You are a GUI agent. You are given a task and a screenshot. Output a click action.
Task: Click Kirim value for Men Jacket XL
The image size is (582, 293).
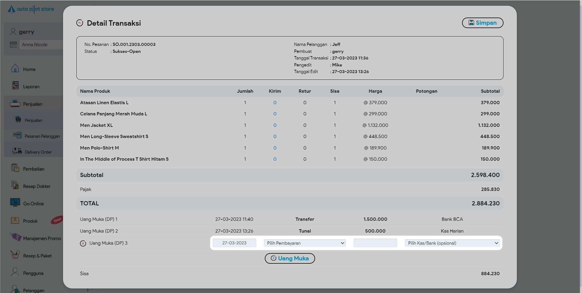pos(275,125)
